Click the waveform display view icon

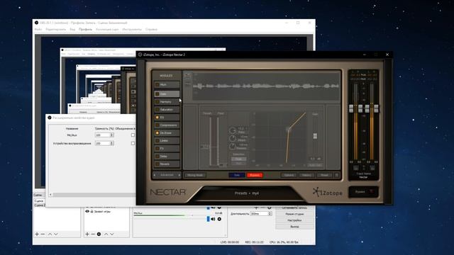pyautogui.click(x=187, y=76)
